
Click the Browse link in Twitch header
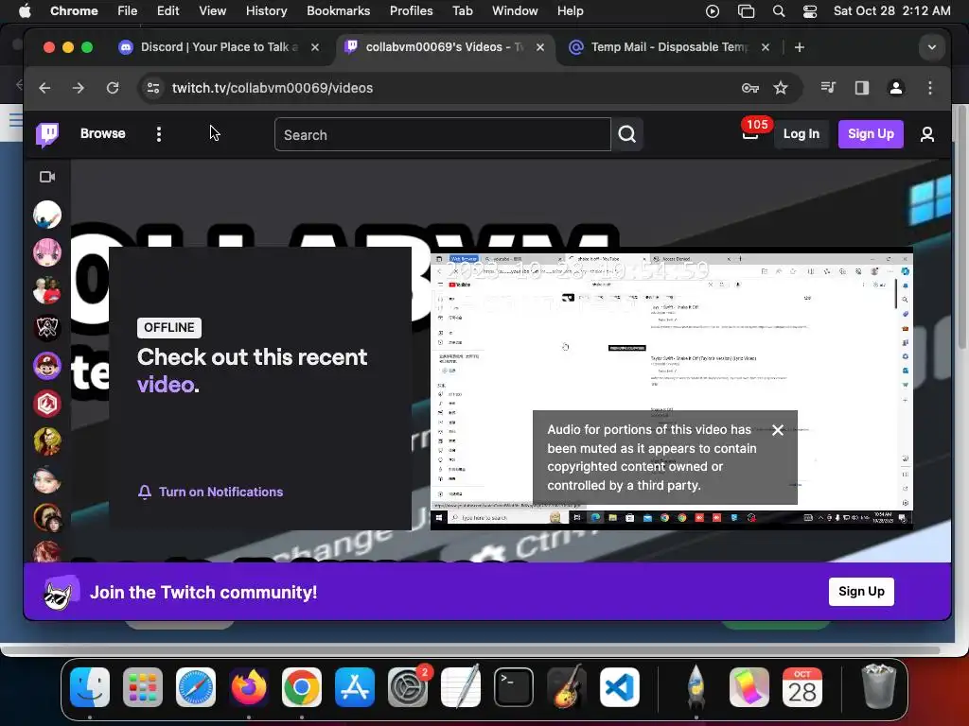(102, 133)
